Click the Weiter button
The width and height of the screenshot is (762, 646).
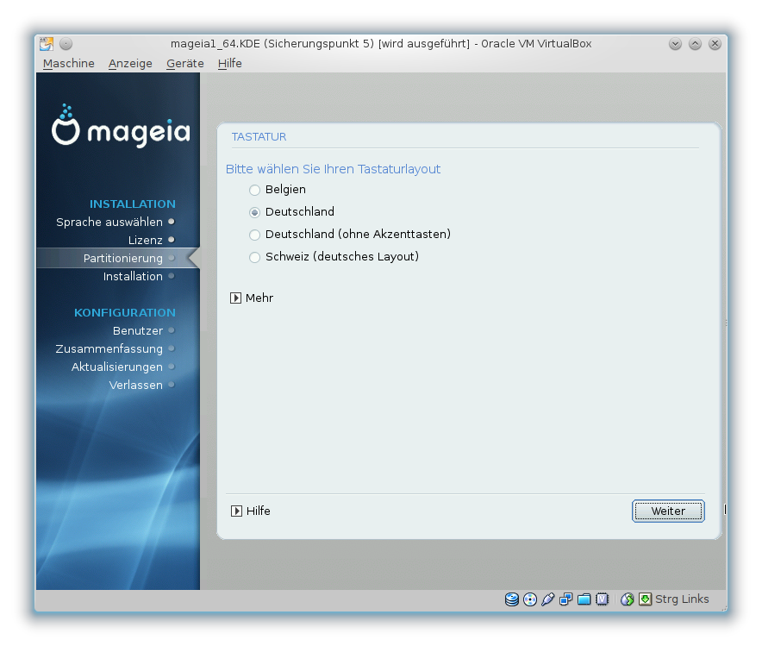tap(668, 511)
